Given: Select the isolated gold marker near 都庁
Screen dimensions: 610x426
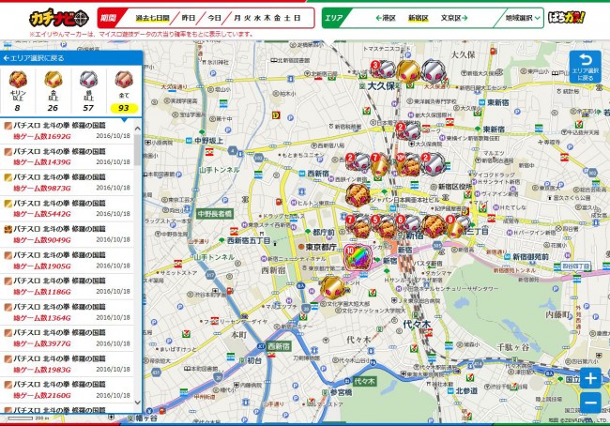Looking at the screenshot, I should pos(330,286).
